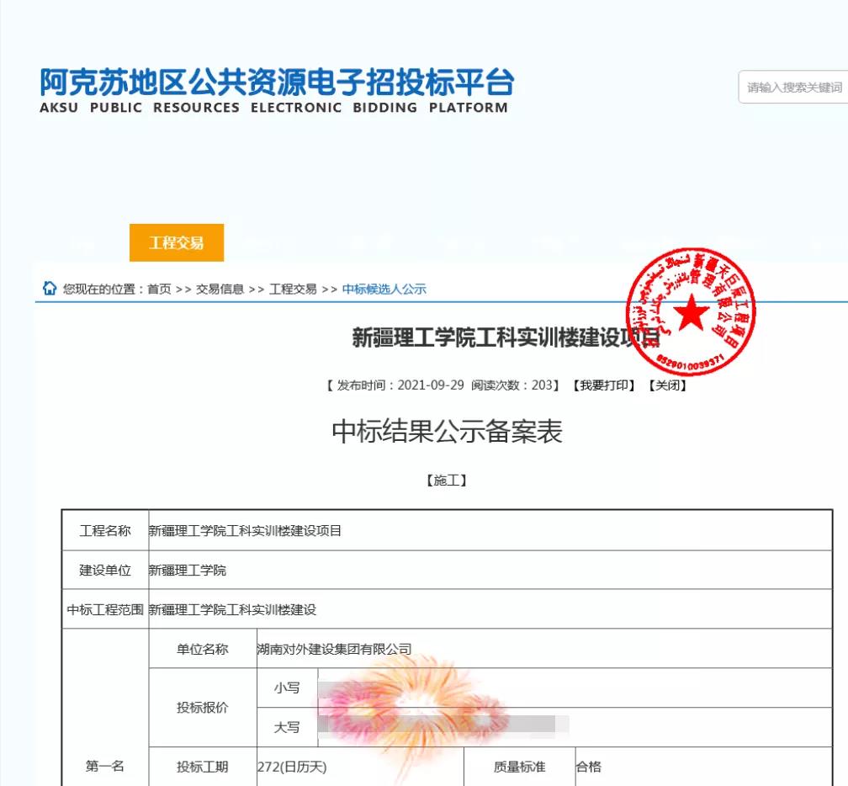Screen dimensions: 848x786
Task: Click the 中标结果公示备案表 heading
Action: 447,432
